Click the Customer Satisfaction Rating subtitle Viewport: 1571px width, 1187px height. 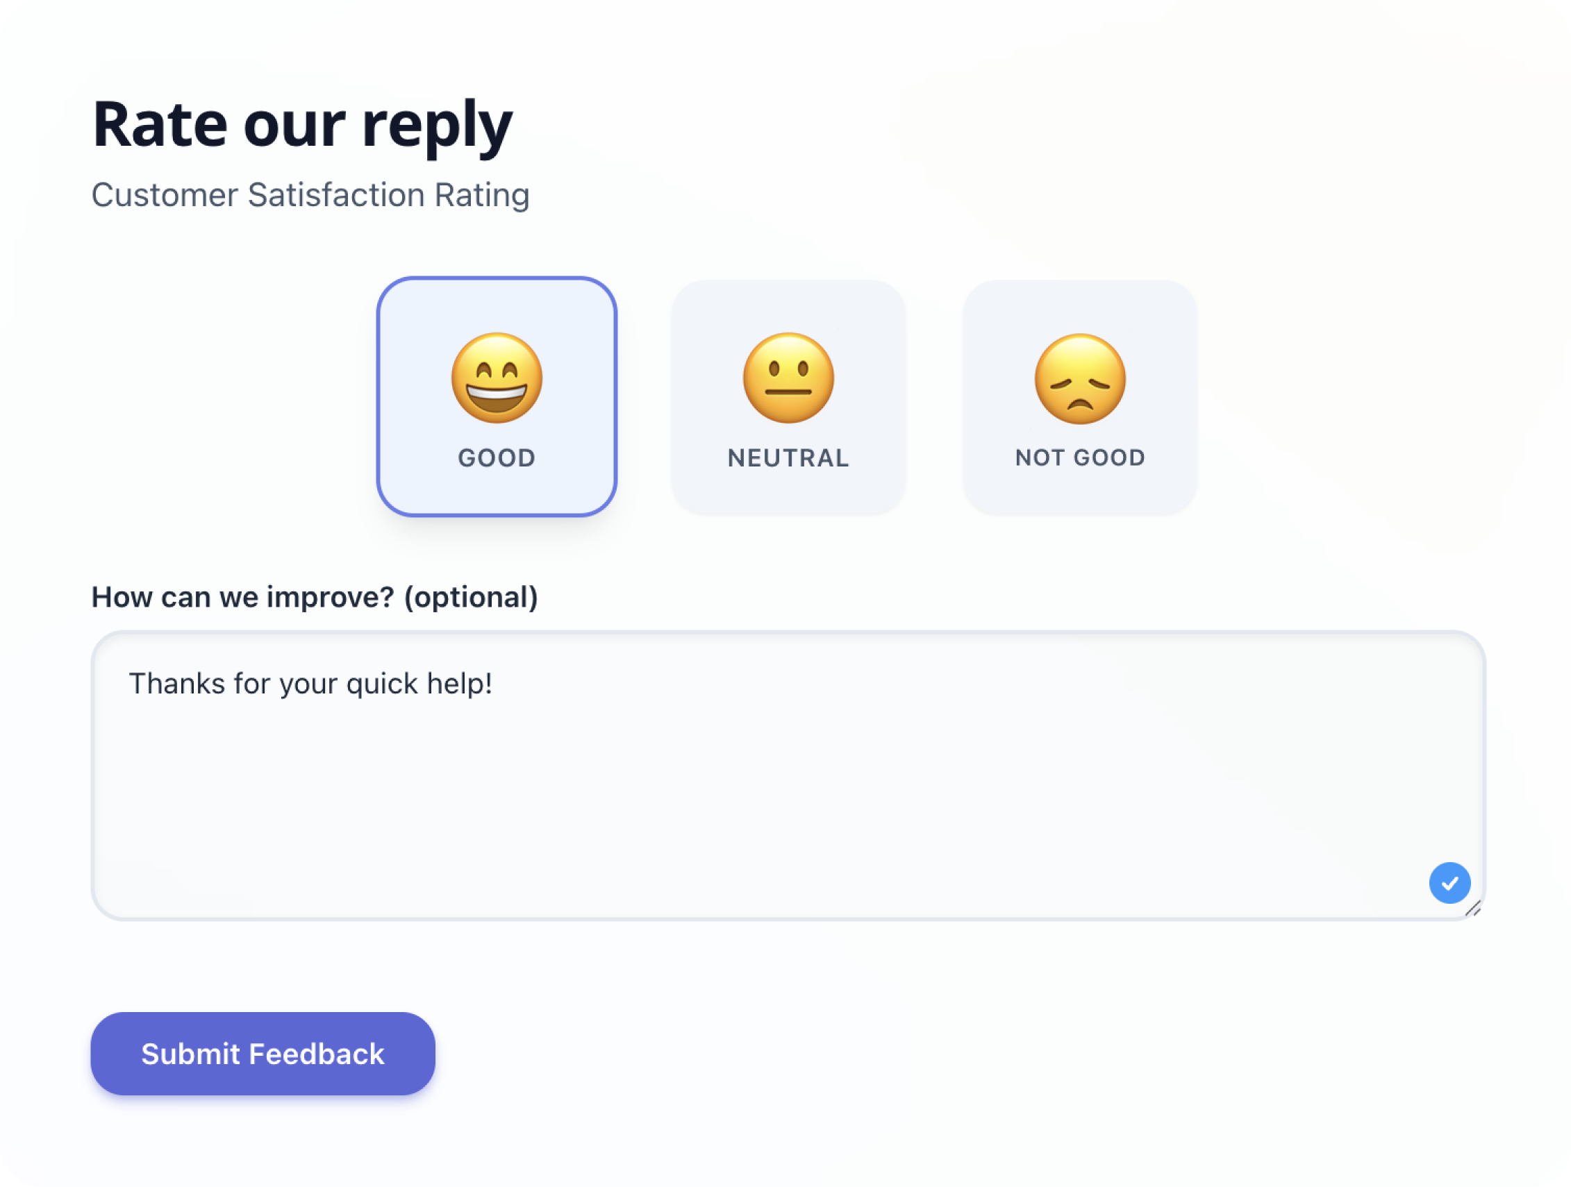(310, 194)
